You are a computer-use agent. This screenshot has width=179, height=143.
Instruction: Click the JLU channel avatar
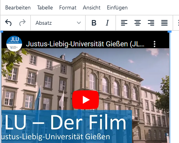[14, 44]
